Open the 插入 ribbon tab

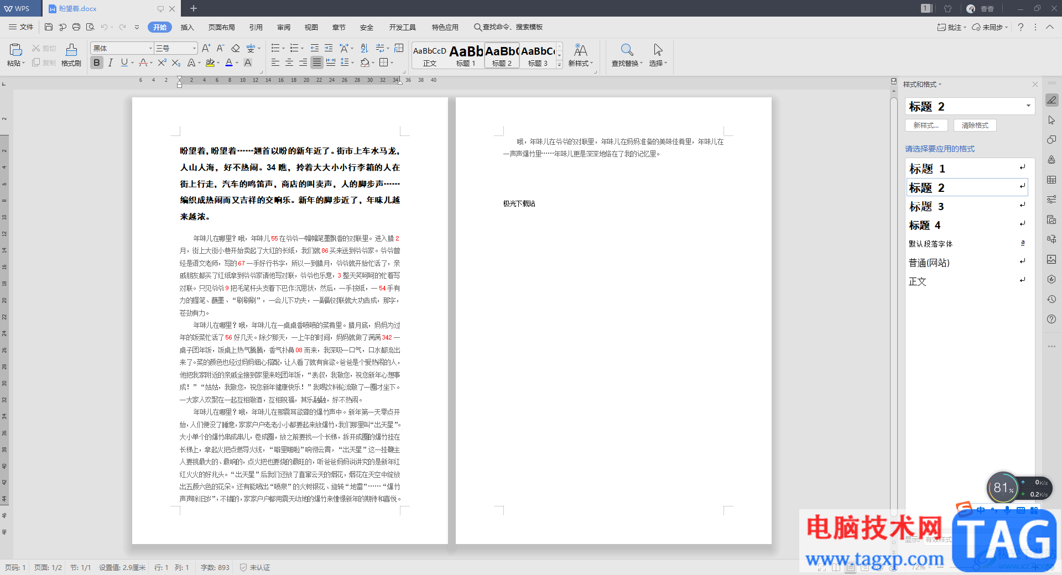[x=188, y=27]
